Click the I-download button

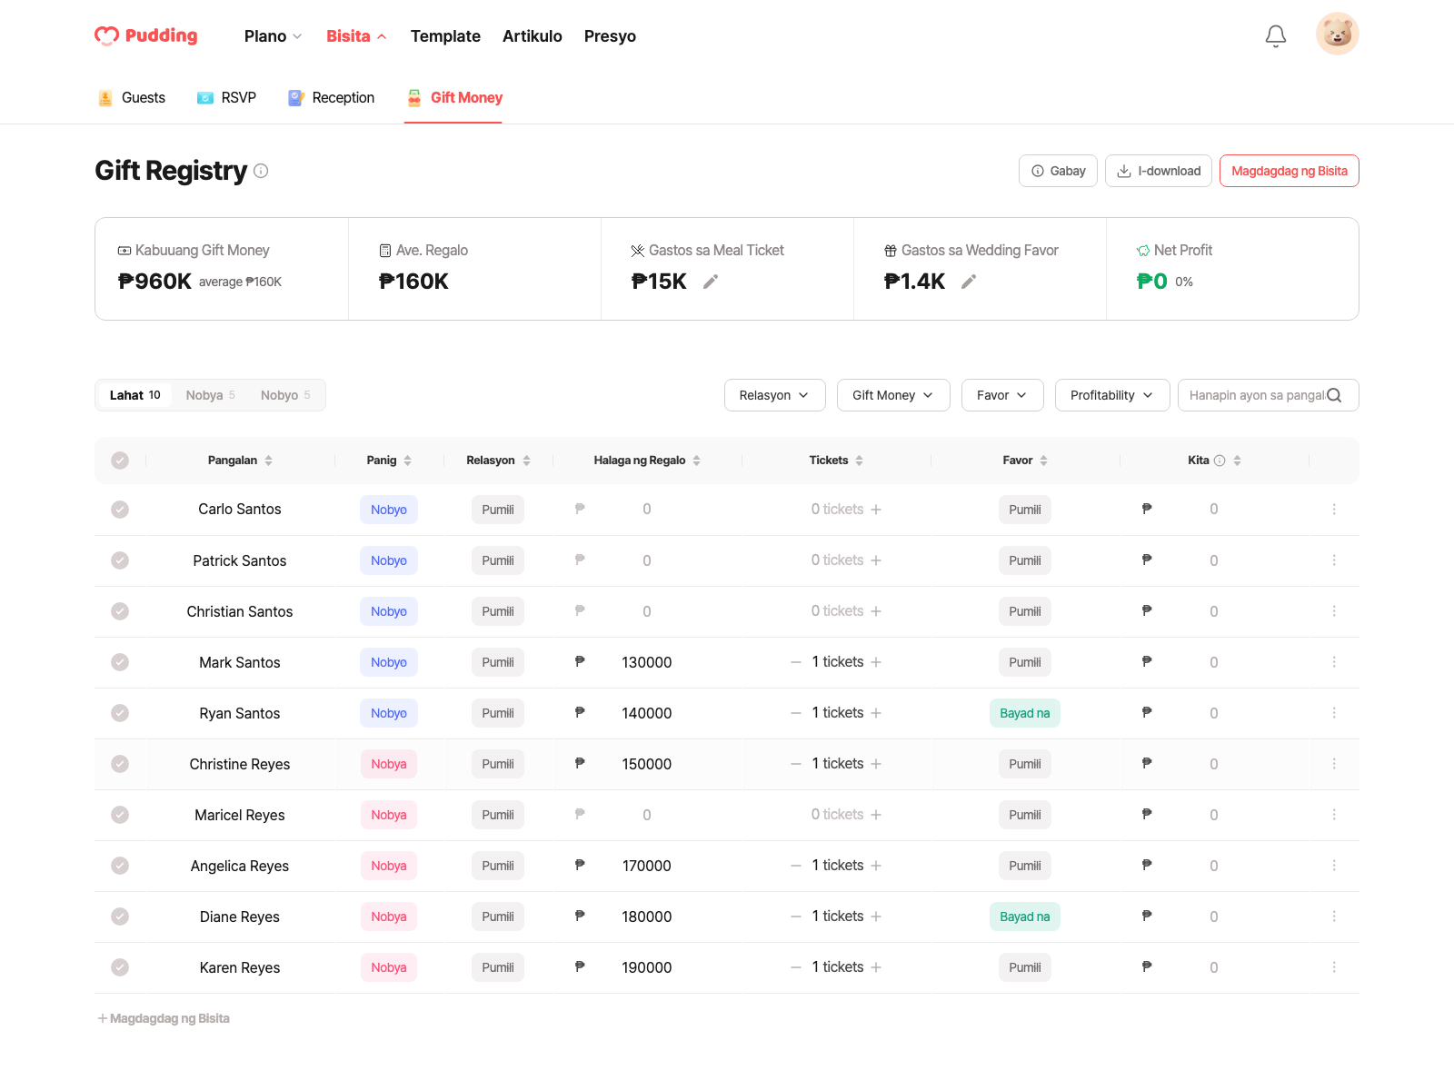click(1159, 171)
